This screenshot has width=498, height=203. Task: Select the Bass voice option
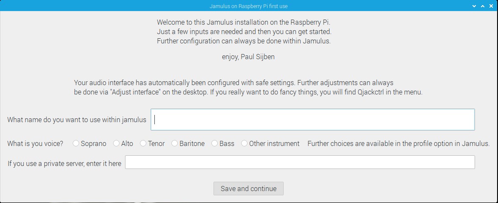click(223, 143)
